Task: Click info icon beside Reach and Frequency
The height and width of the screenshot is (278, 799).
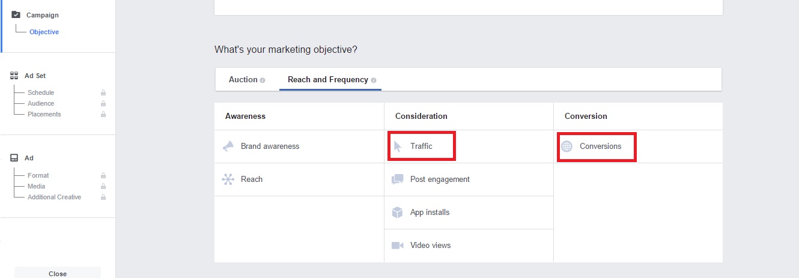Action: pyautogui.click(x=374, y=80)
